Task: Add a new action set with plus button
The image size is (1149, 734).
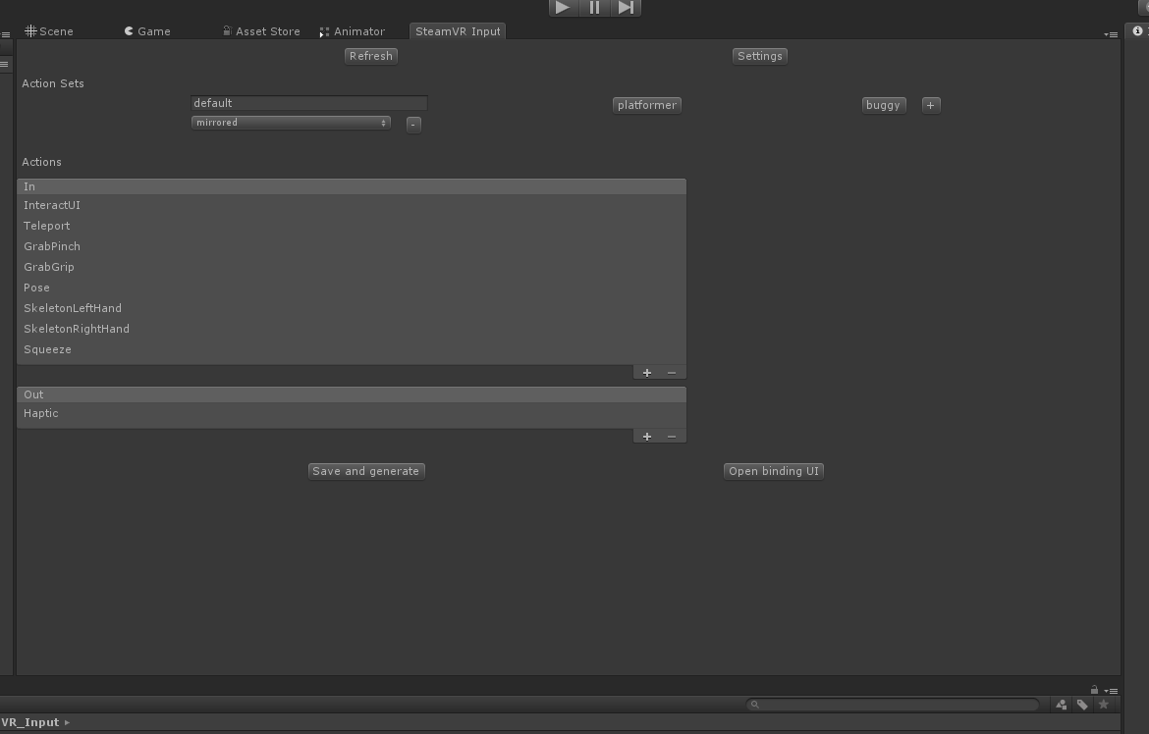Action: 931,105
